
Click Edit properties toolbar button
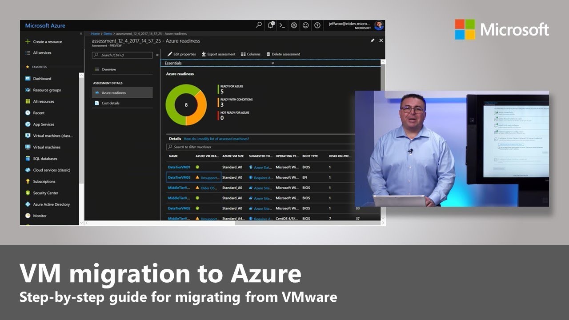click(x=181, y=54)
